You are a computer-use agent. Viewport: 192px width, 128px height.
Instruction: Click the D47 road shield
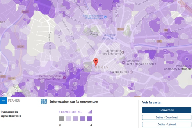tap(3, 76)
